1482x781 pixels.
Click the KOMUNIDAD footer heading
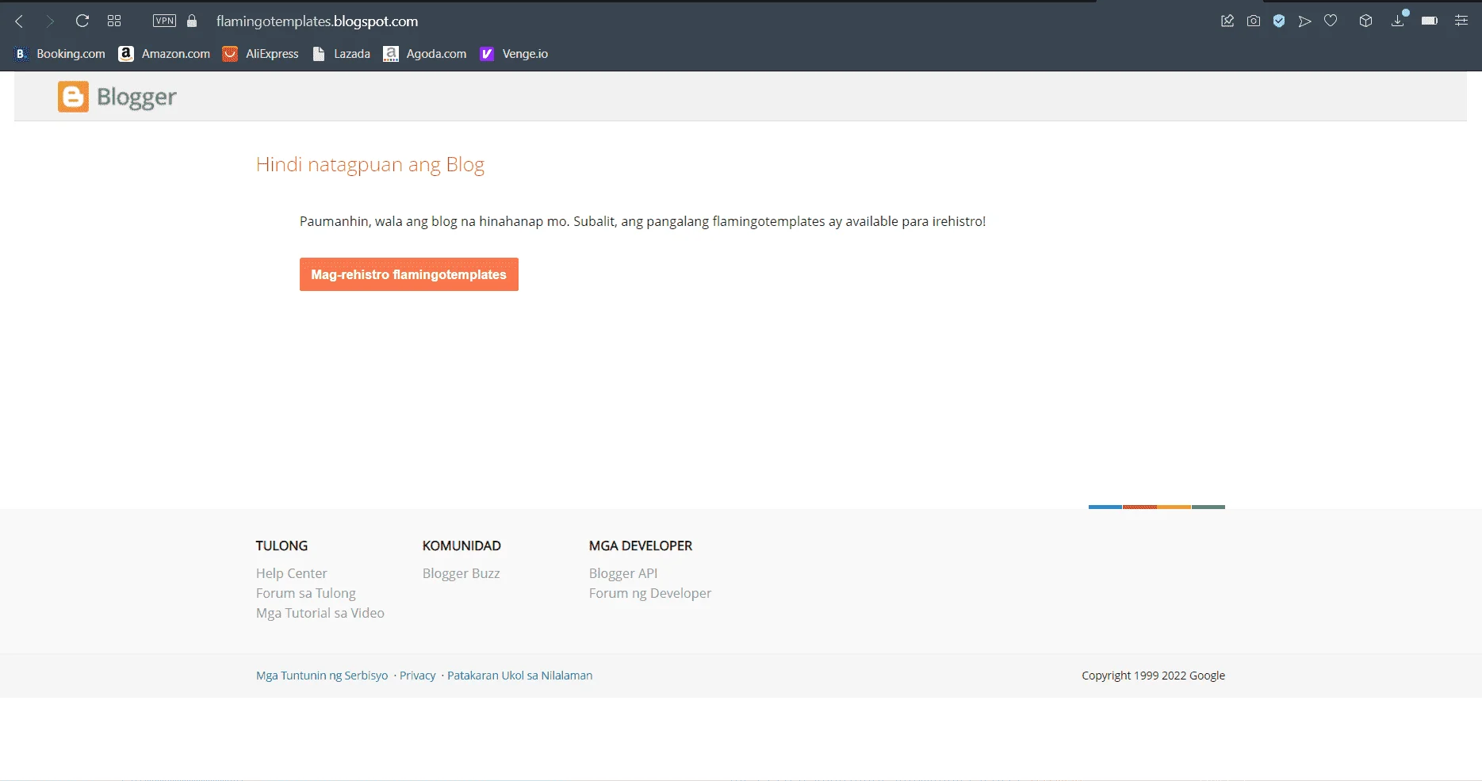[461, 546]
